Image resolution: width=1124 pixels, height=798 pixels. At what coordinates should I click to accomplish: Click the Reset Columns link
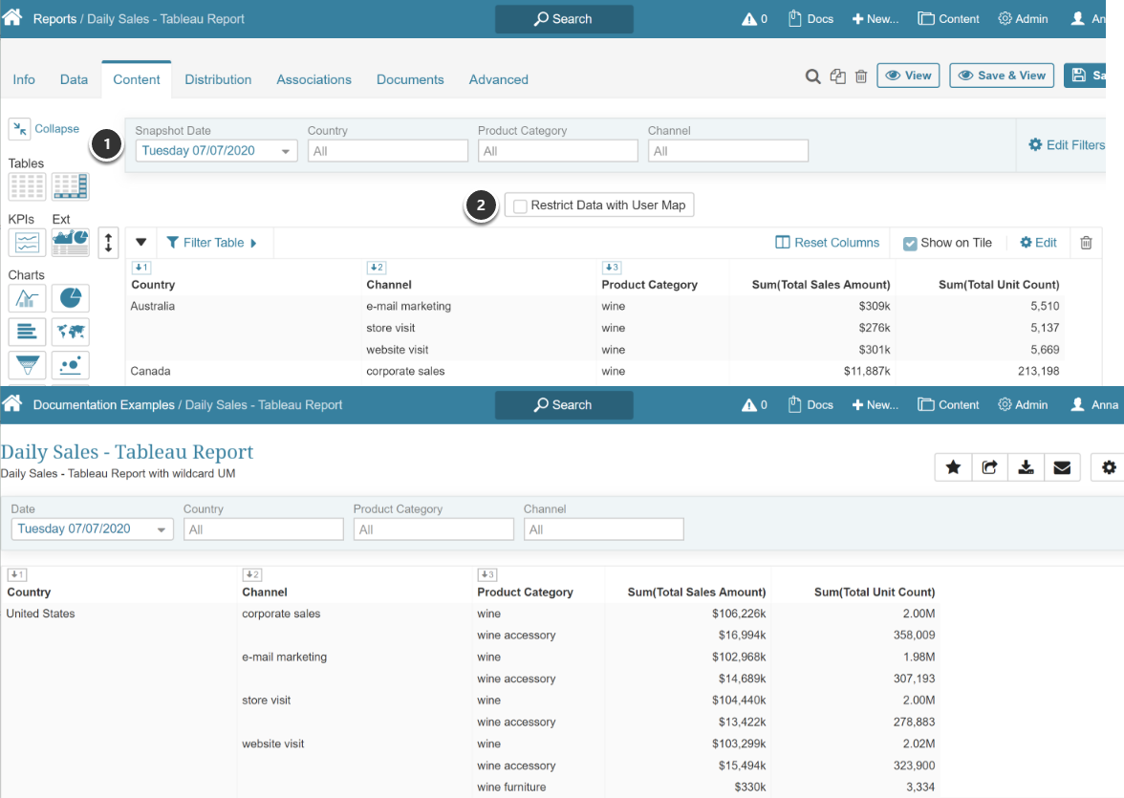(x=827, y=243)
